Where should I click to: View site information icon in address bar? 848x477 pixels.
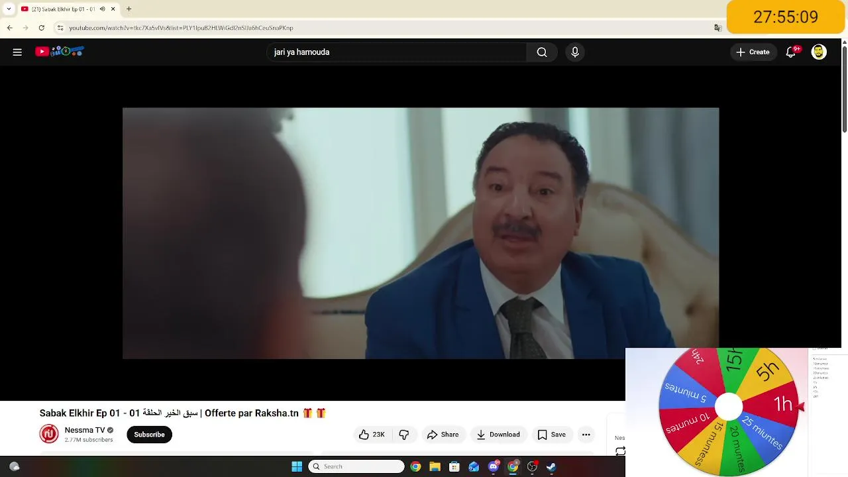click(60, 28)
